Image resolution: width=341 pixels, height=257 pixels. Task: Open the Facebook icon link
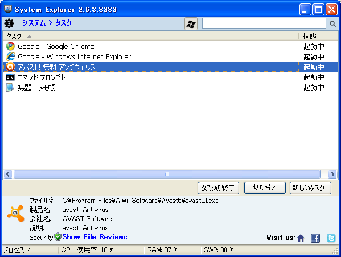point(315,238)
